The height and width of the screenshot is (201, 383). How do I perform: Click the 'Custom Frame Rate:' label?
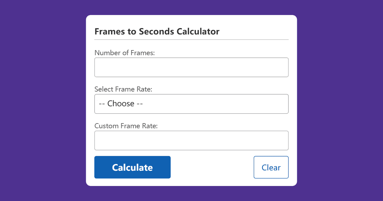click(126, 126)
